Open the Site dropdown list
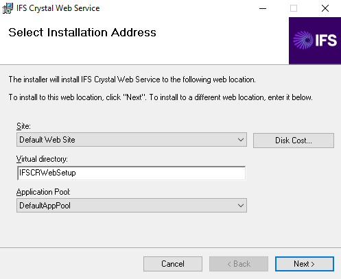Screen dimensions: 341x279 click(x=132, y=140)
